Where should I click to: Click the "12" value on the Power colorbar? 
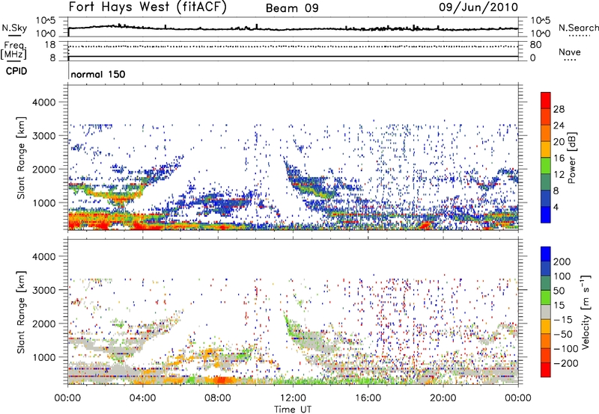click(559, 175)
